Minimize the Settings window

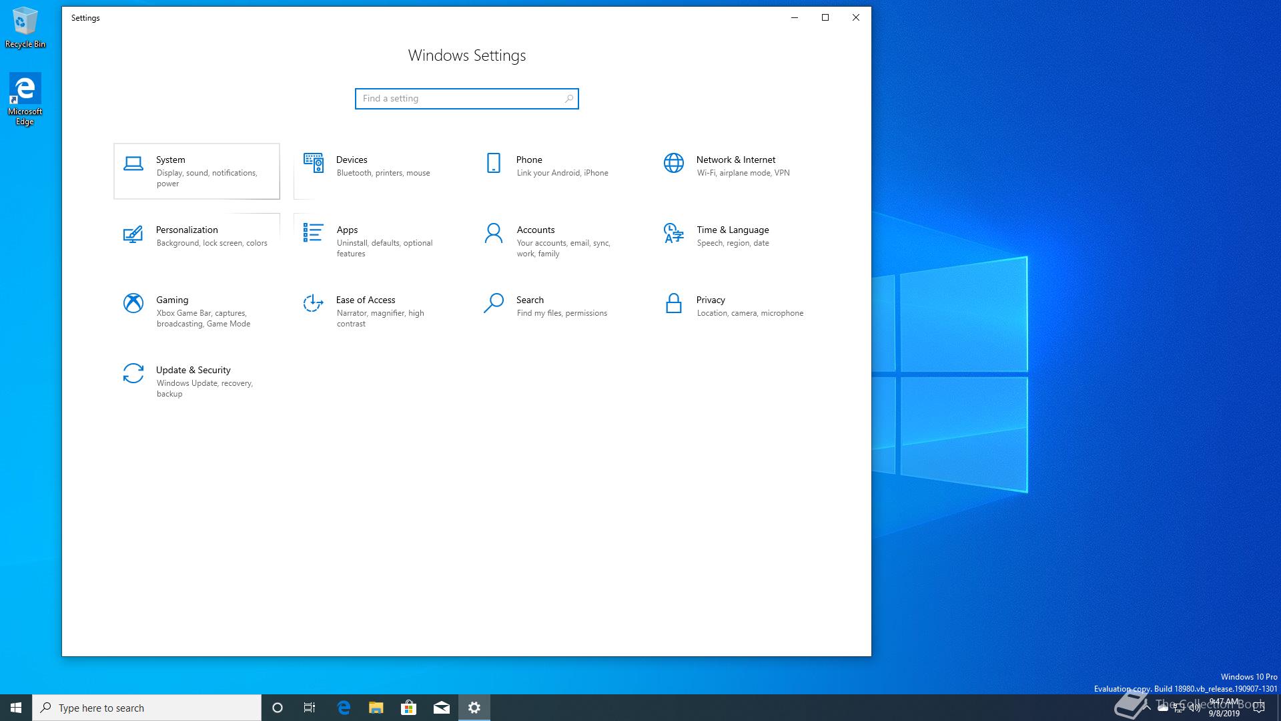[x=795, y=17]
